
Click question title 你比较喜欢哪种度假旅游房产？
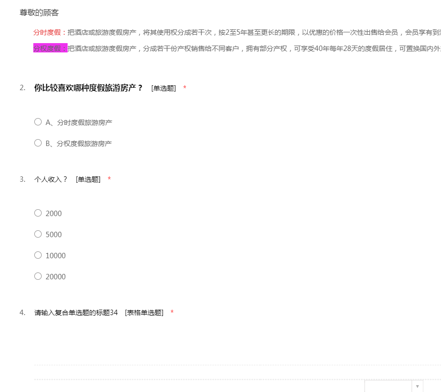pos(88,88)
